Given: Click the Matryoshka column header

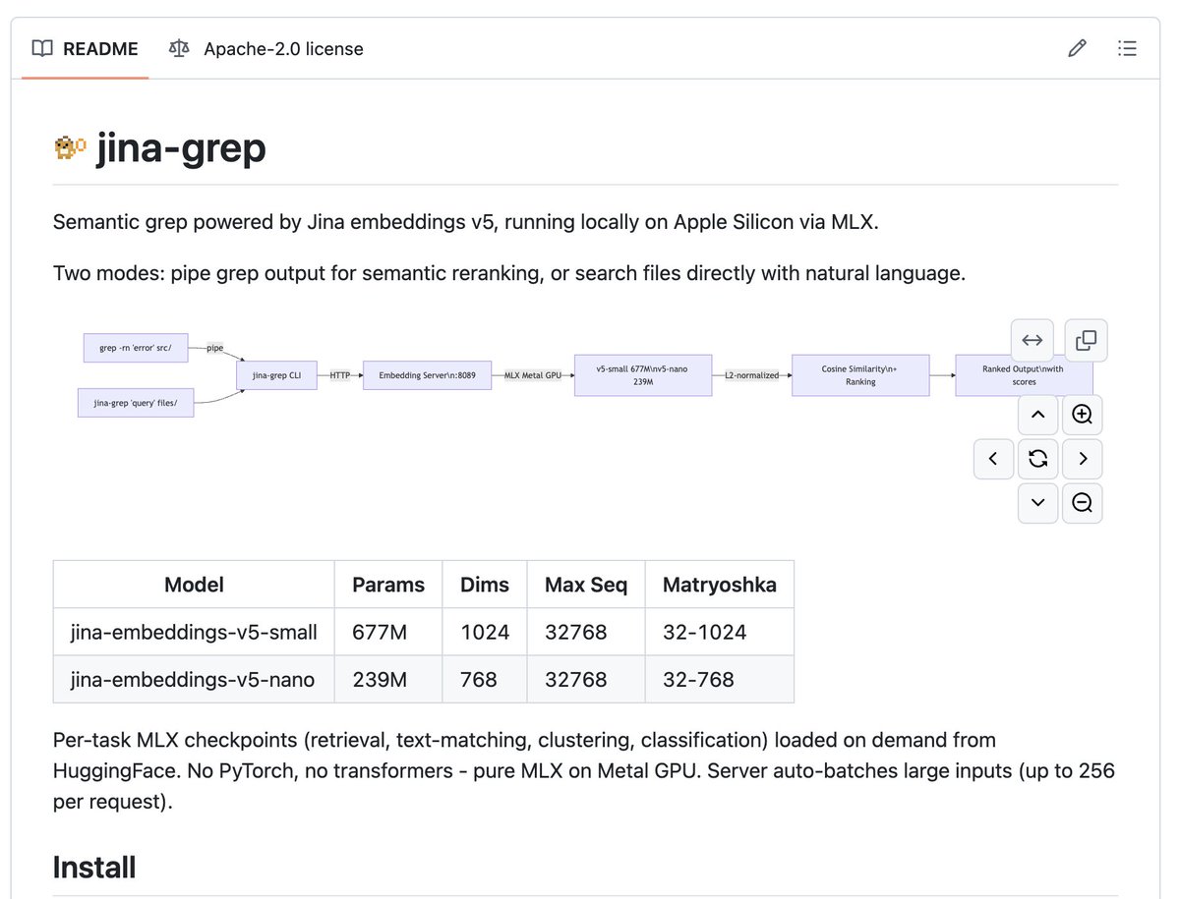Looking at the screenshot, I should coord(720,585).
